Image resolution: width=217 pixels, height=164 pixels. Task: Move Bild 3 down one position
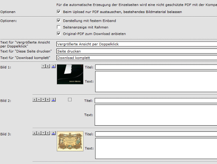click(x=43, y=133)
